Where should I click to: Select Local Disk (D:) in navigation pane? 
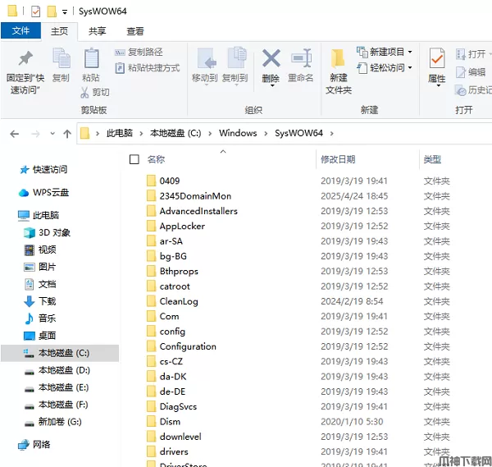63,370
